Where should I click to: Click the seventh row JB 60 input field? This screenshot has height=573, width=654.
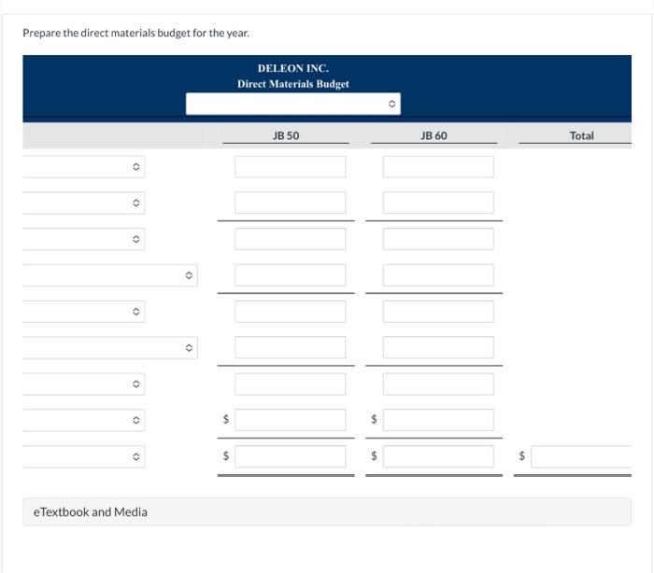tap(438, 384)
